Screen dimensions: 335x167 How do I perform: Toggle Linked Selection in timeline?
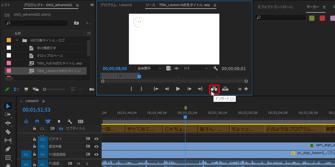pos(48,121)
